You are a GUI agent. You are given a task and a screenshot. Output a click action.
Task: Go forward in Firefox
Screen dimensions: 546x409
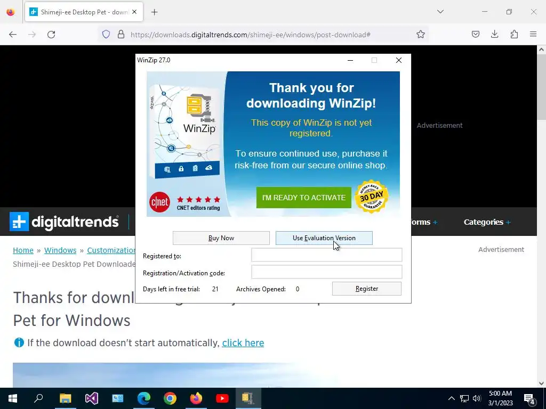pos(32,35)
